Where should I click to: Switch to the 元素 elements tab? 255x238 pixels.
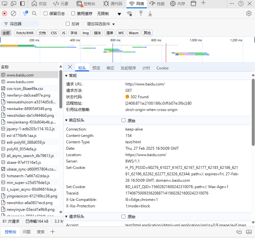(x=61, y=4)
